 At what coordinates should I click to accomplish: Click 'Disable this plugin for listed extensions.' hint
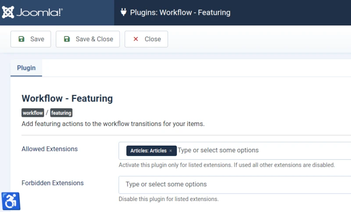pos(168,199)
